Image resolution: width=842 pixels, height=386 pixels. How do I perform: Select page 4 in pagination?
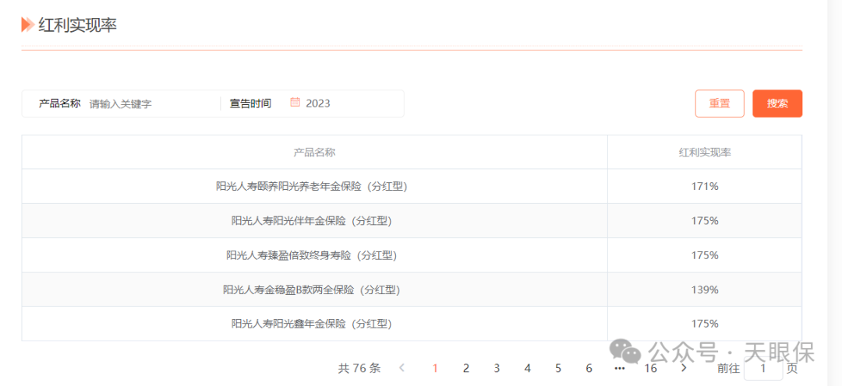[x=527, y=368]
